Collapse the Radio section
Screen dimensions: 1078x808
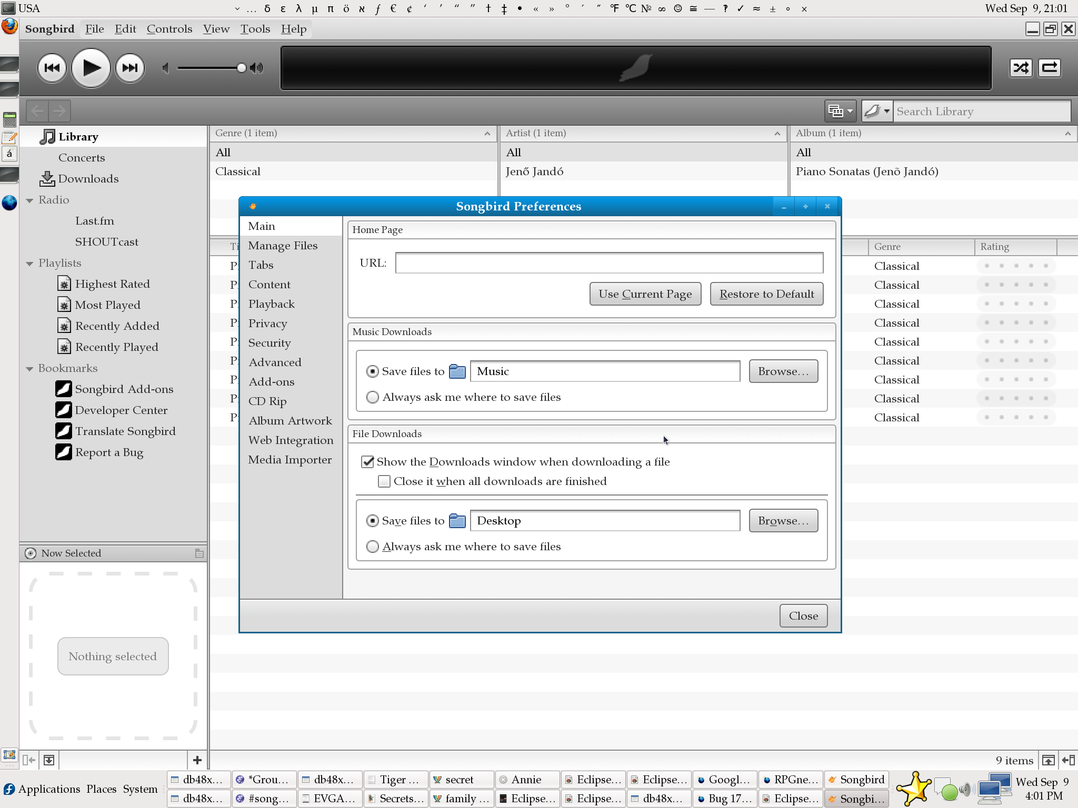click(29, 200)
